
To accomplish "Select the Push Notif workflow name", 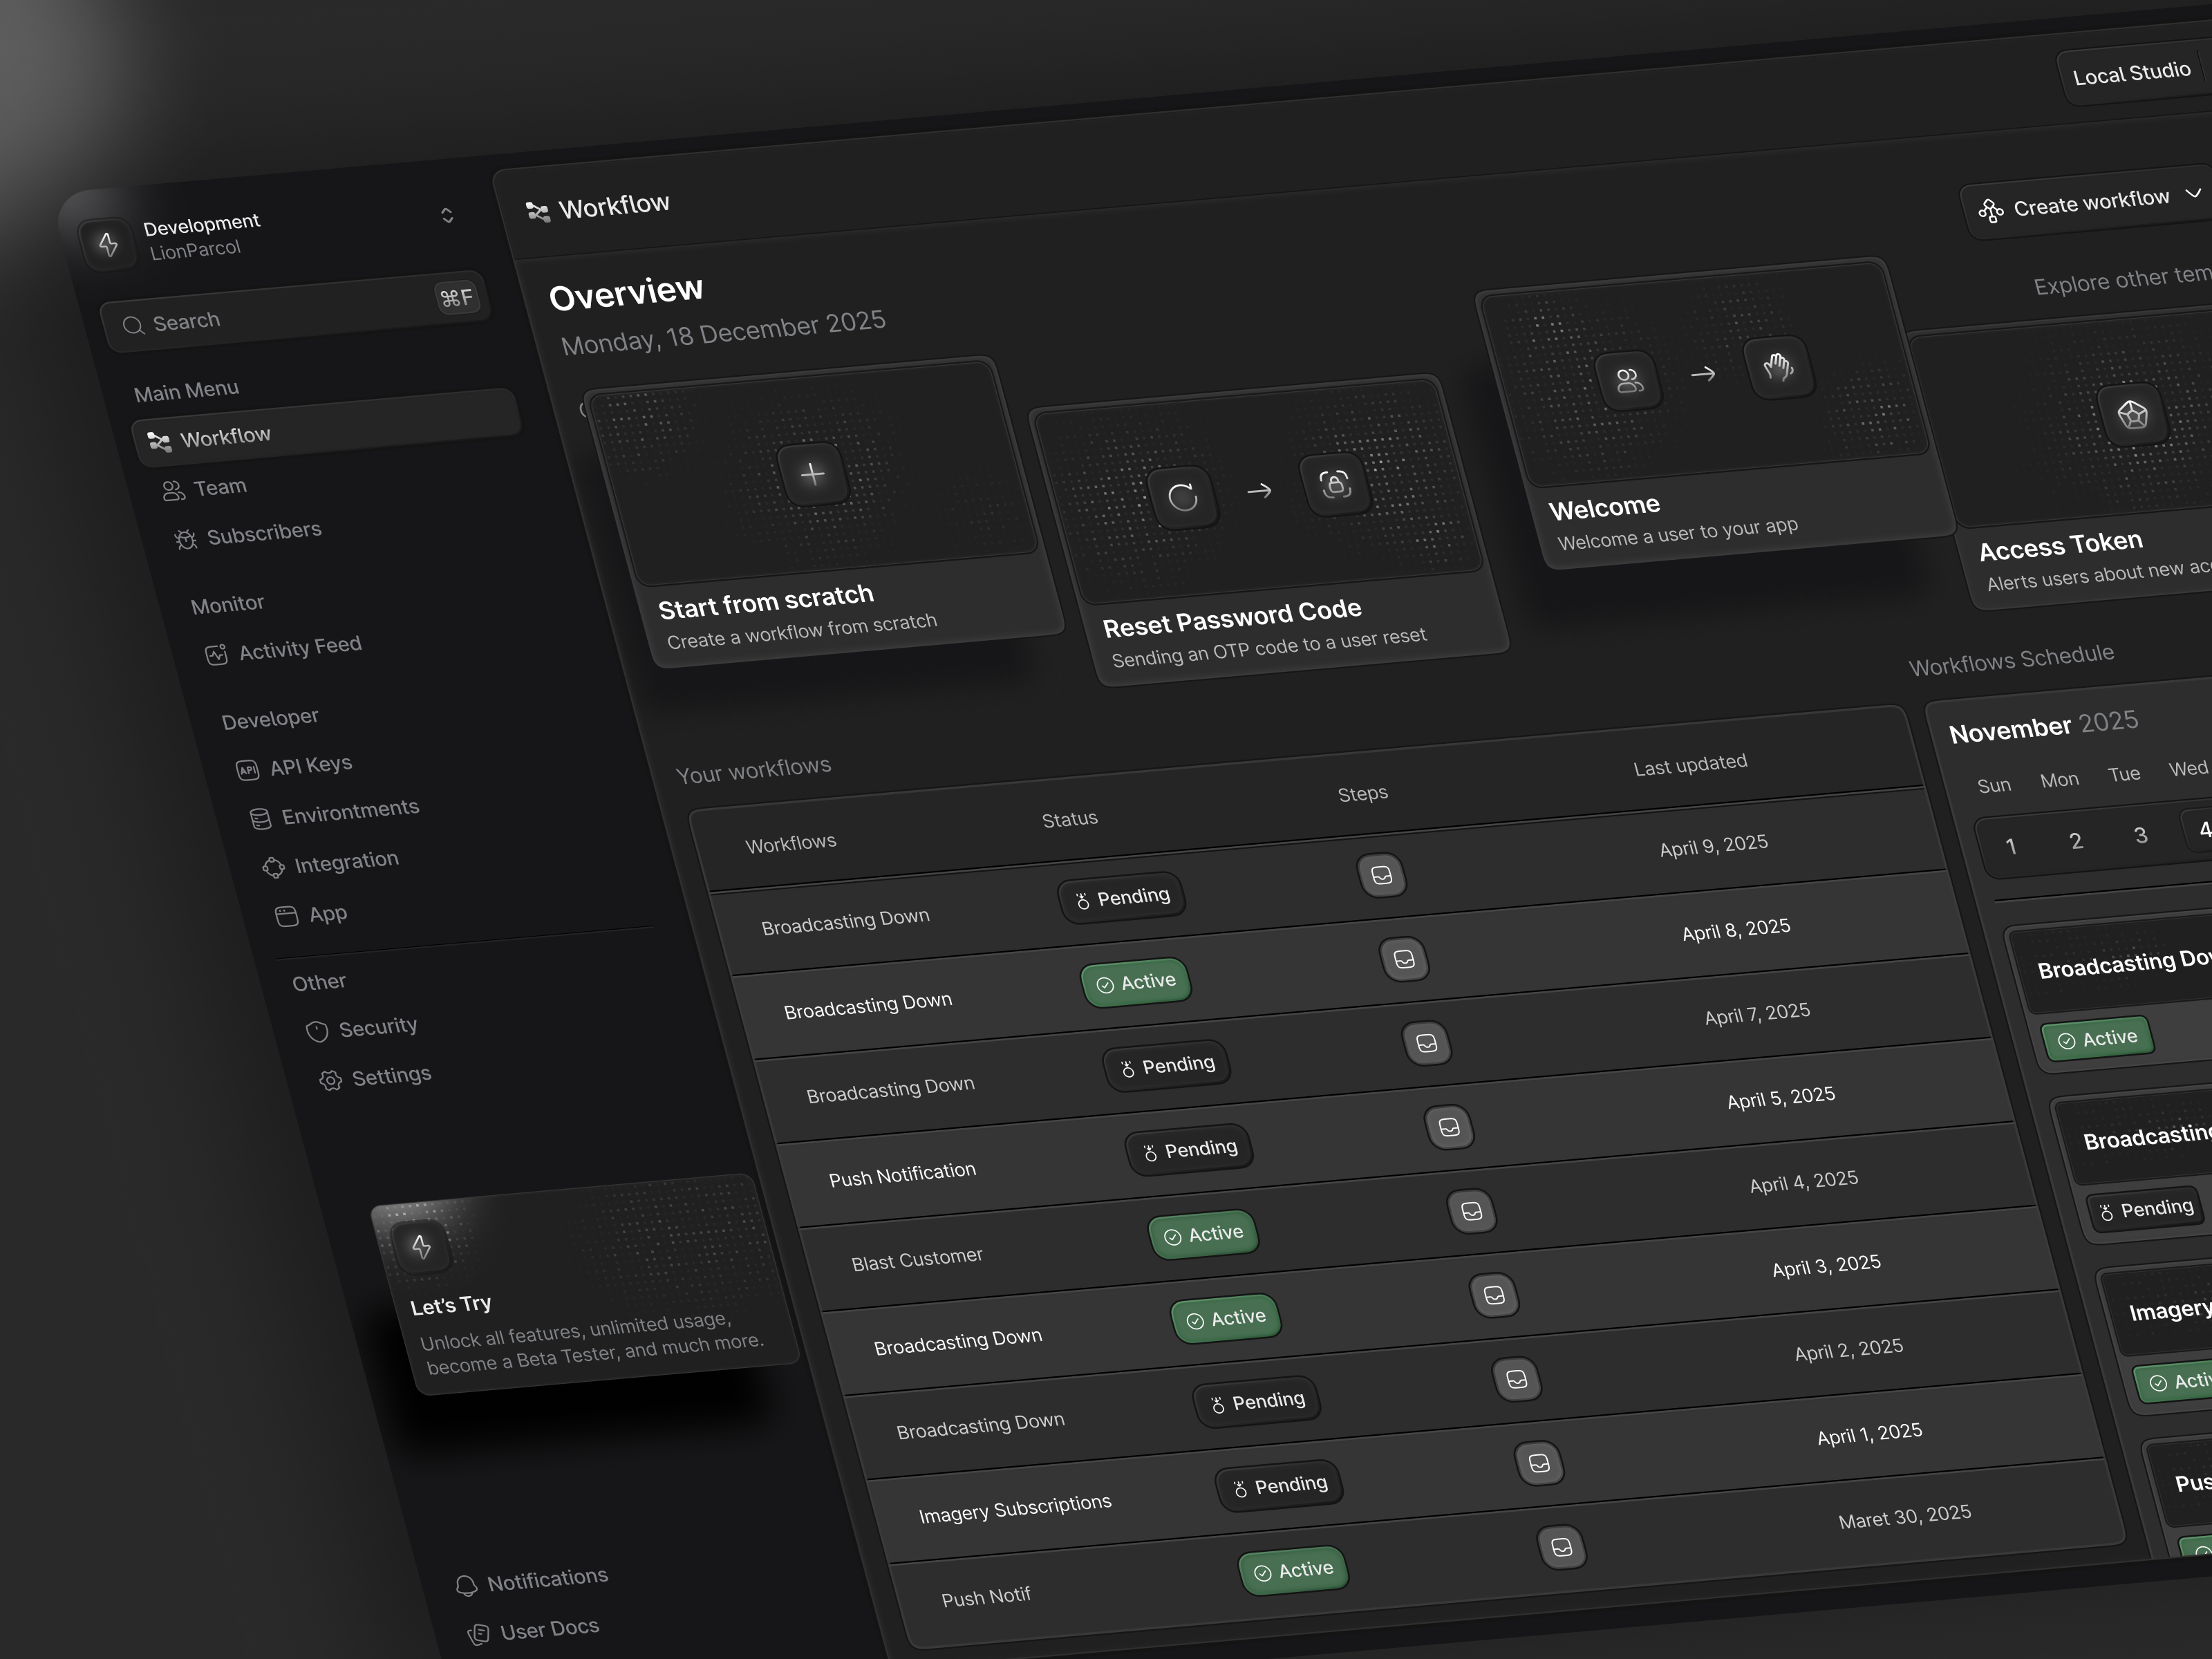I will (x=986, y=1596).
